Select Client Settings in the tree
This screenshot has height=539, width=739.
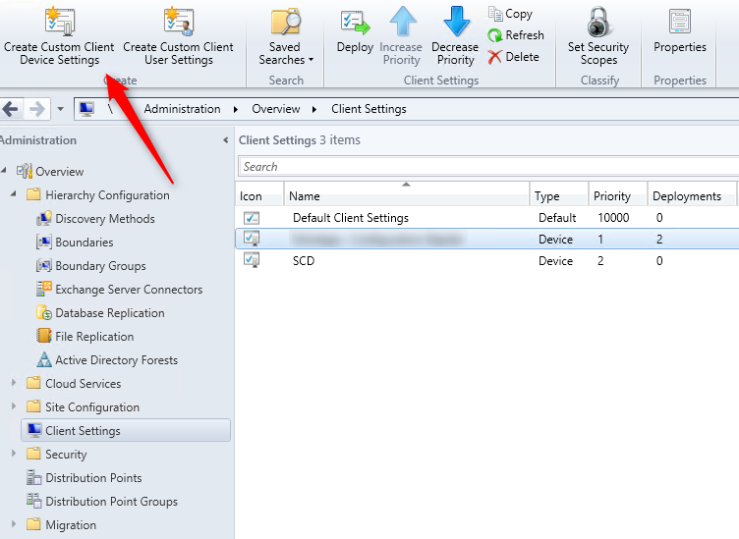coord(126,430)
